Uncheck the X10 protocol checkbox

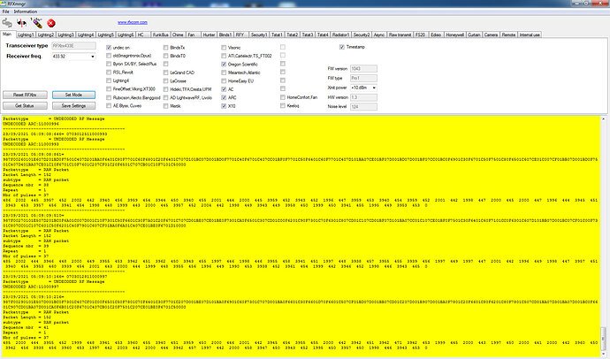(224, 106)
